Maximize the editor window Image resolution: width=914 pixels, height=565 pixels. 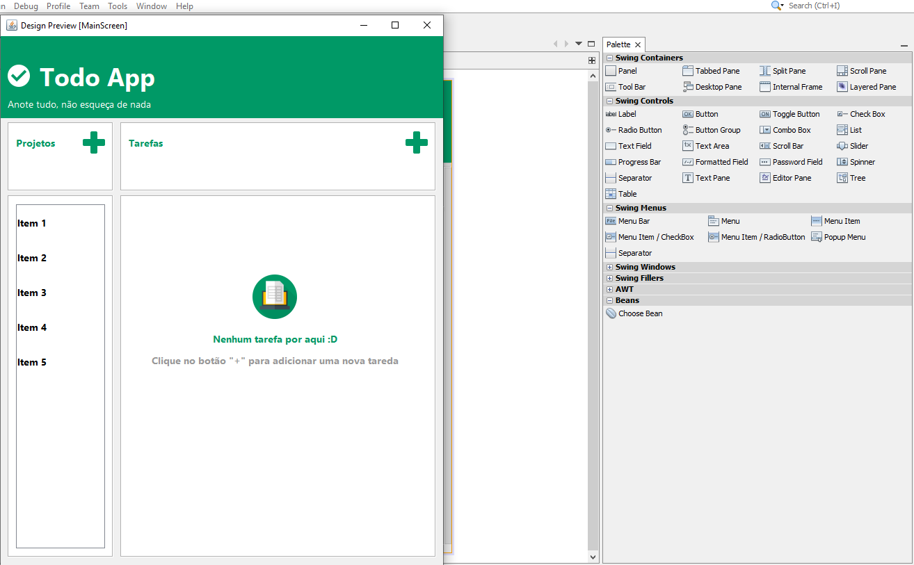tap(591, 44)
